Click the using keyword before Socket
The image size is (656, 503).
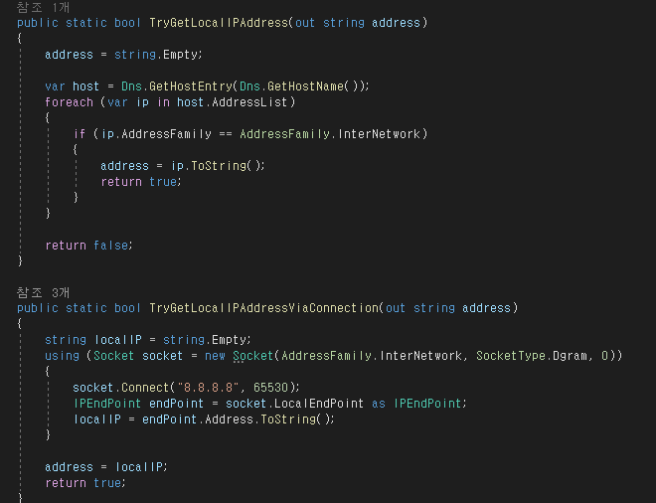point(62,356)
